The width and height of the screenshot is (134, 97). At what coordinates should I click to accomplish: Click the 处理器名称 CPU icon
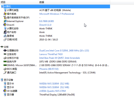point(5,51)
